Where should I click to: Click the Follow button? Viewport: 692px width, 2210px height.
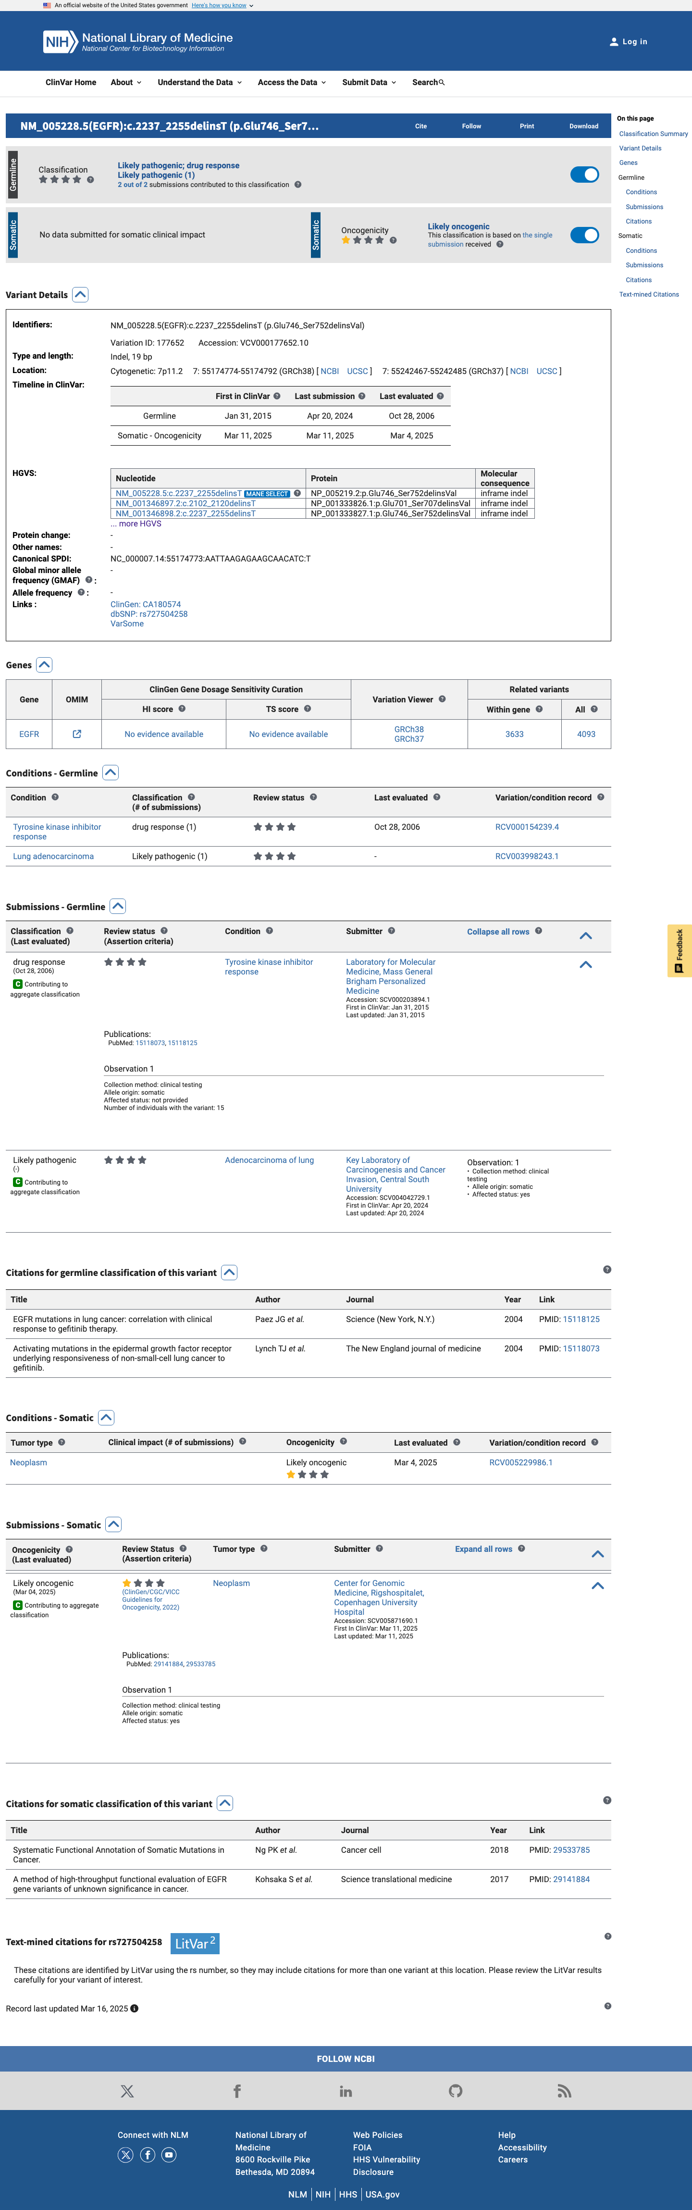(471, 126)
